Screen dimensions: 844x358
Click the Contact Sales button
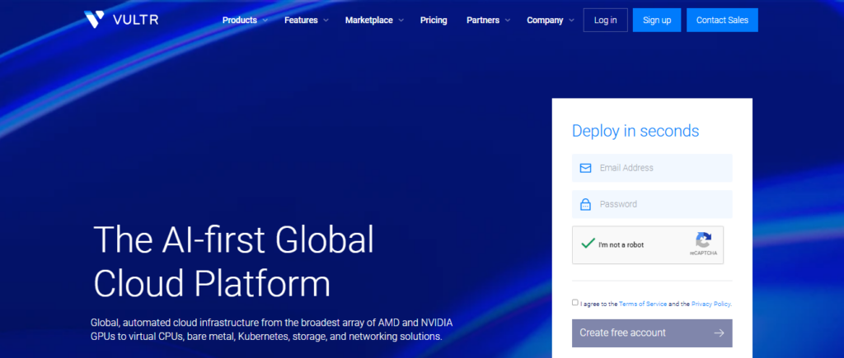[x=722, y=21]
